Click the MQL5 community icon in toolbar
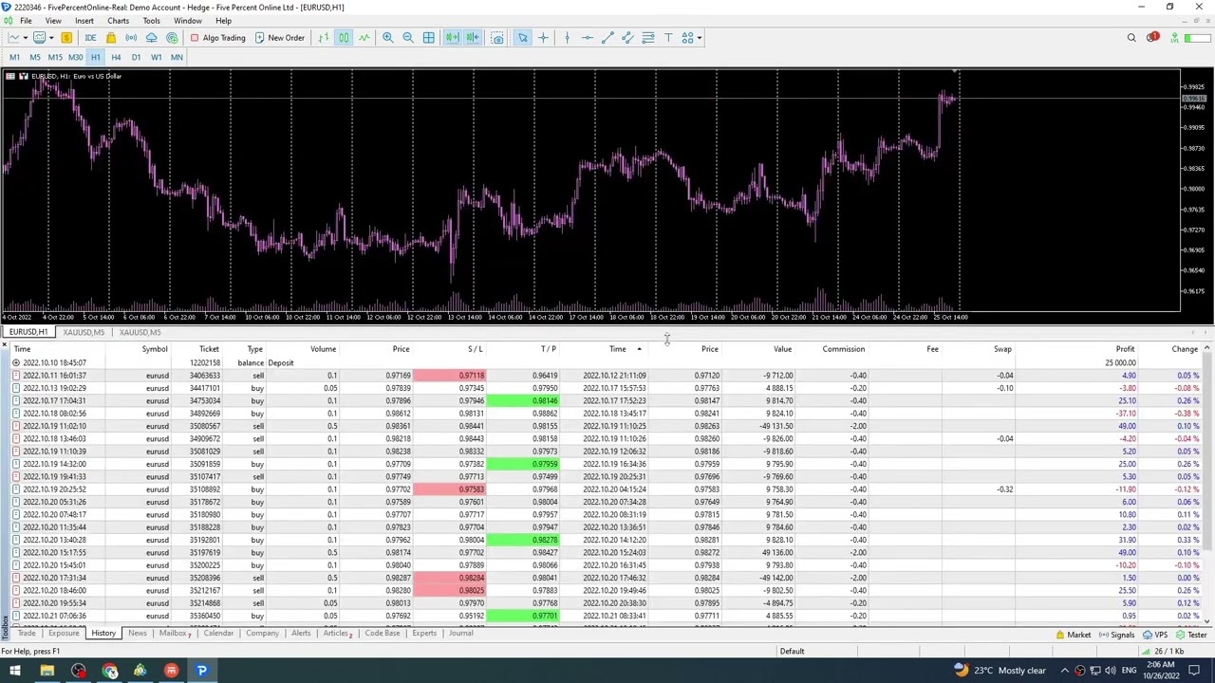This screenshot has width=1215, height=683. (172, 38)
